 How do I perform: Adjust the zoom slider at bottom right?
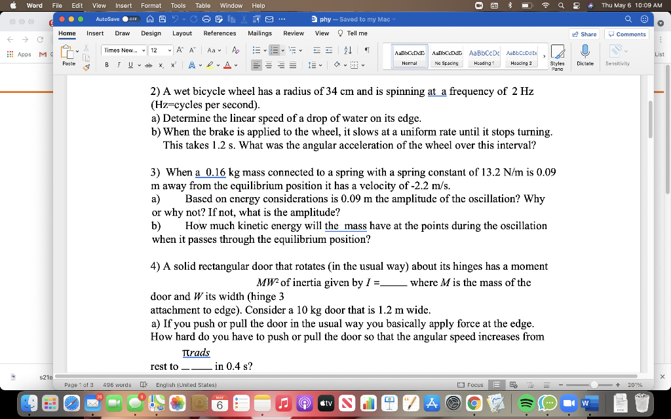(x=594, y=384)
